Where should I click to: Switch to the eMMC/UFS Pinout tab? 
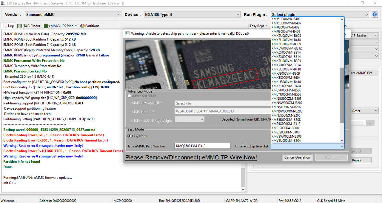tap(61, 26)
